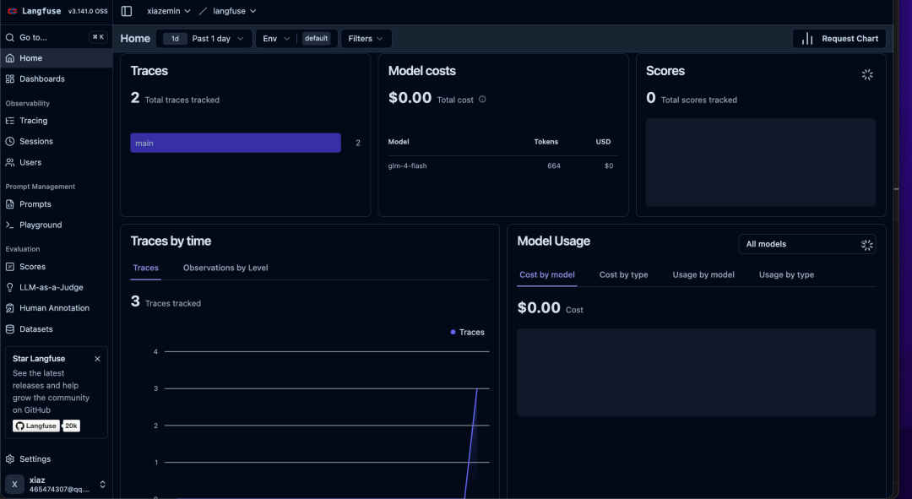The width and height of the screenshot is (912, 499).
Task: Switch to Observations by Level tab
Action: (225, 268)
